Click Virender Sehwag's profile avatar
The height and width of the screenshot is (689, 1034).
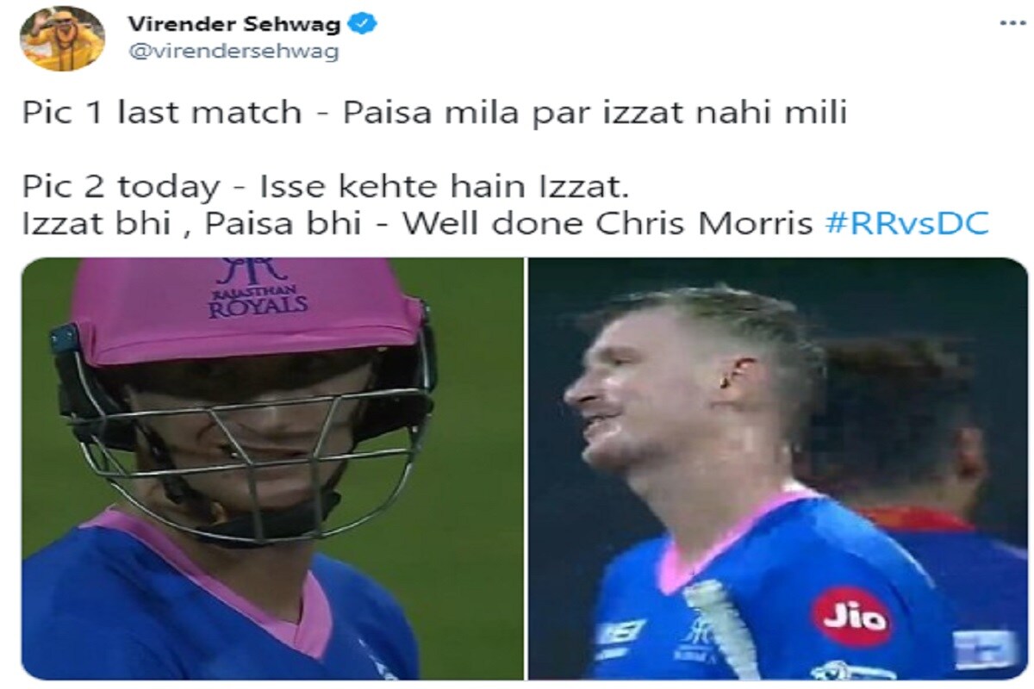(x=63, y=37)
